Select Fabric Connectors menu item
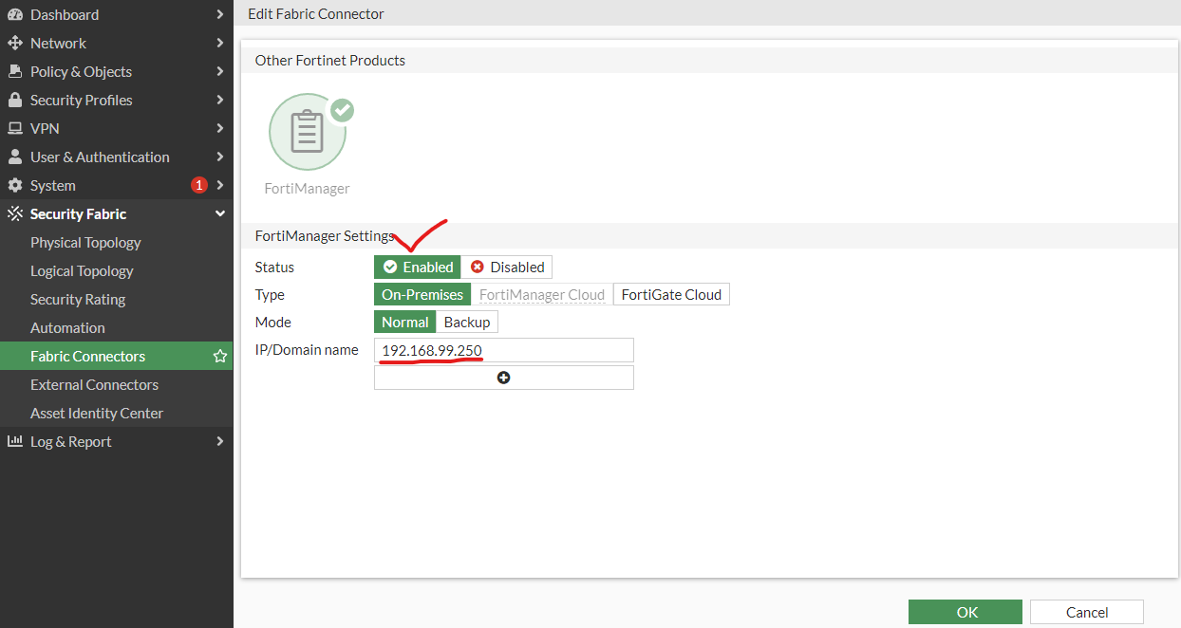1181x628 pixels. [116, 357]
